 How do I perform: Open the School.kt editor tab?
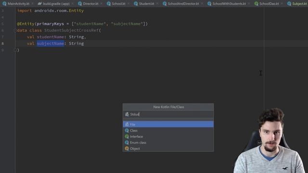click(118, 3)
